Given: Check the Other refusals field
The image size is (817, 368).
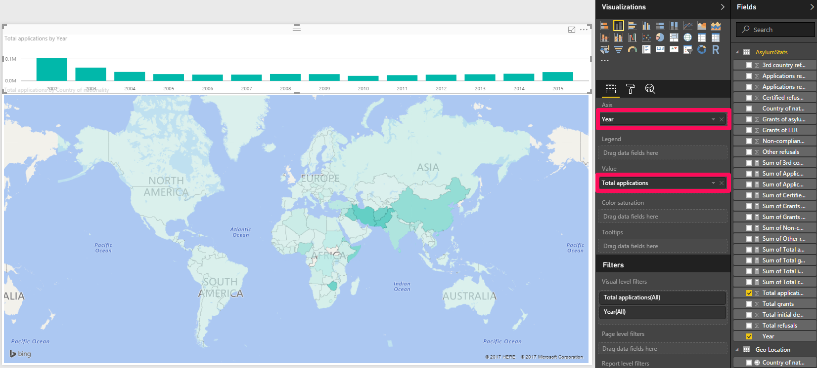Looking at the screenshot, I should 749,152.
